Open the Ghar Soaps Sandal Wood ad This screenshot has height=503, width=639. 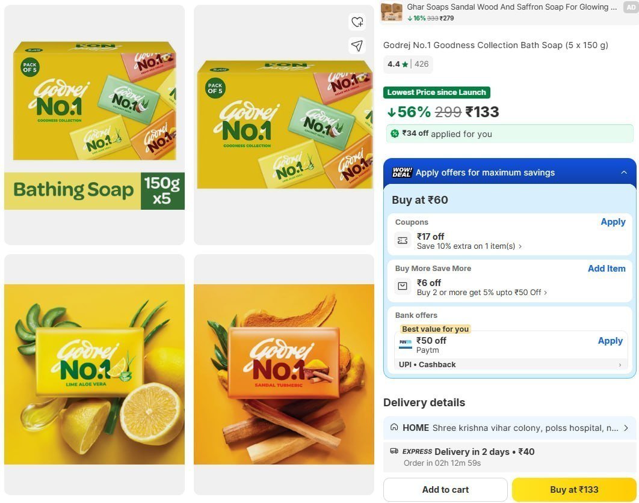(508, 12)
